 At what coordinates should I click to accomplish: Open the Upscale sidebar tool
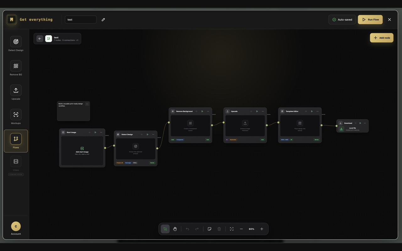coord(16,93)
